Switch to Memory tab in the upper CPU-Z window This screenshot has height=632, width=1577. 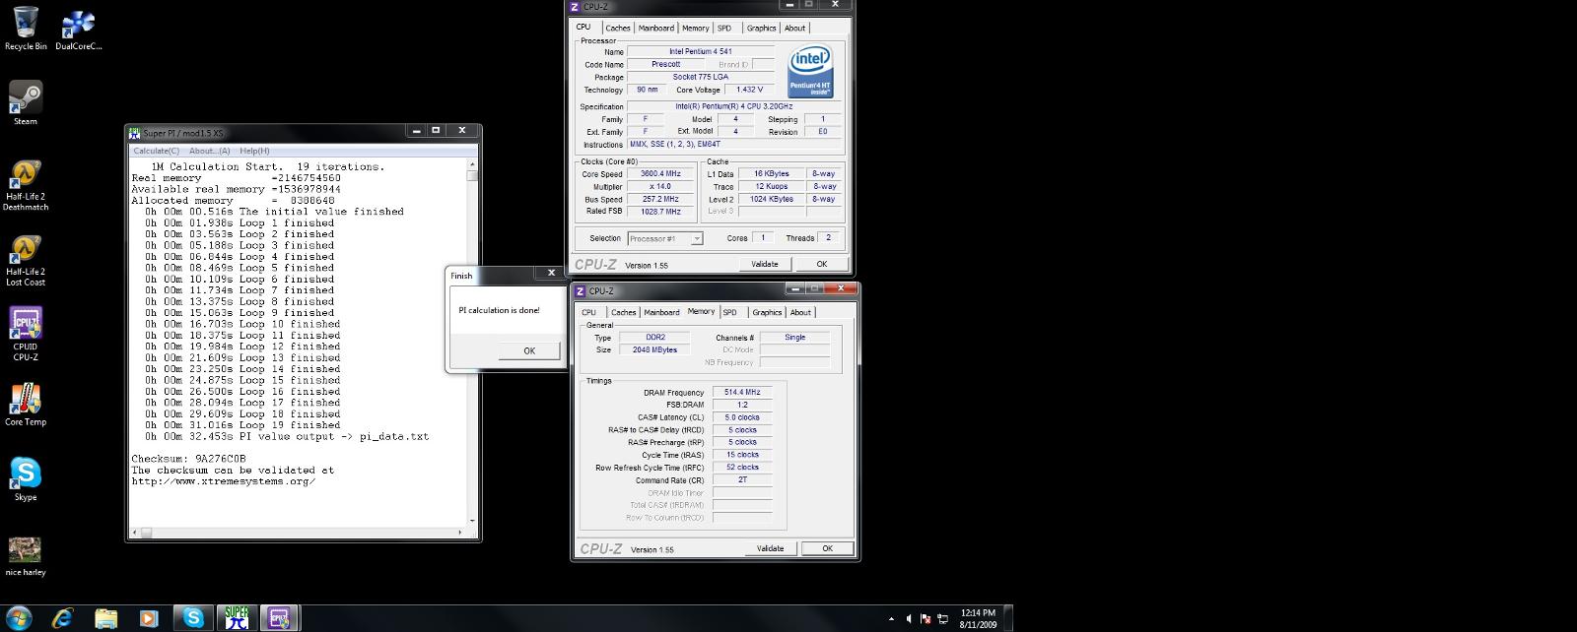(695, 28)
